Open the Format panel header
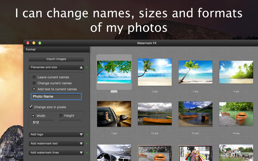This screenshot has width=258, height=161. tap(57, 50)
